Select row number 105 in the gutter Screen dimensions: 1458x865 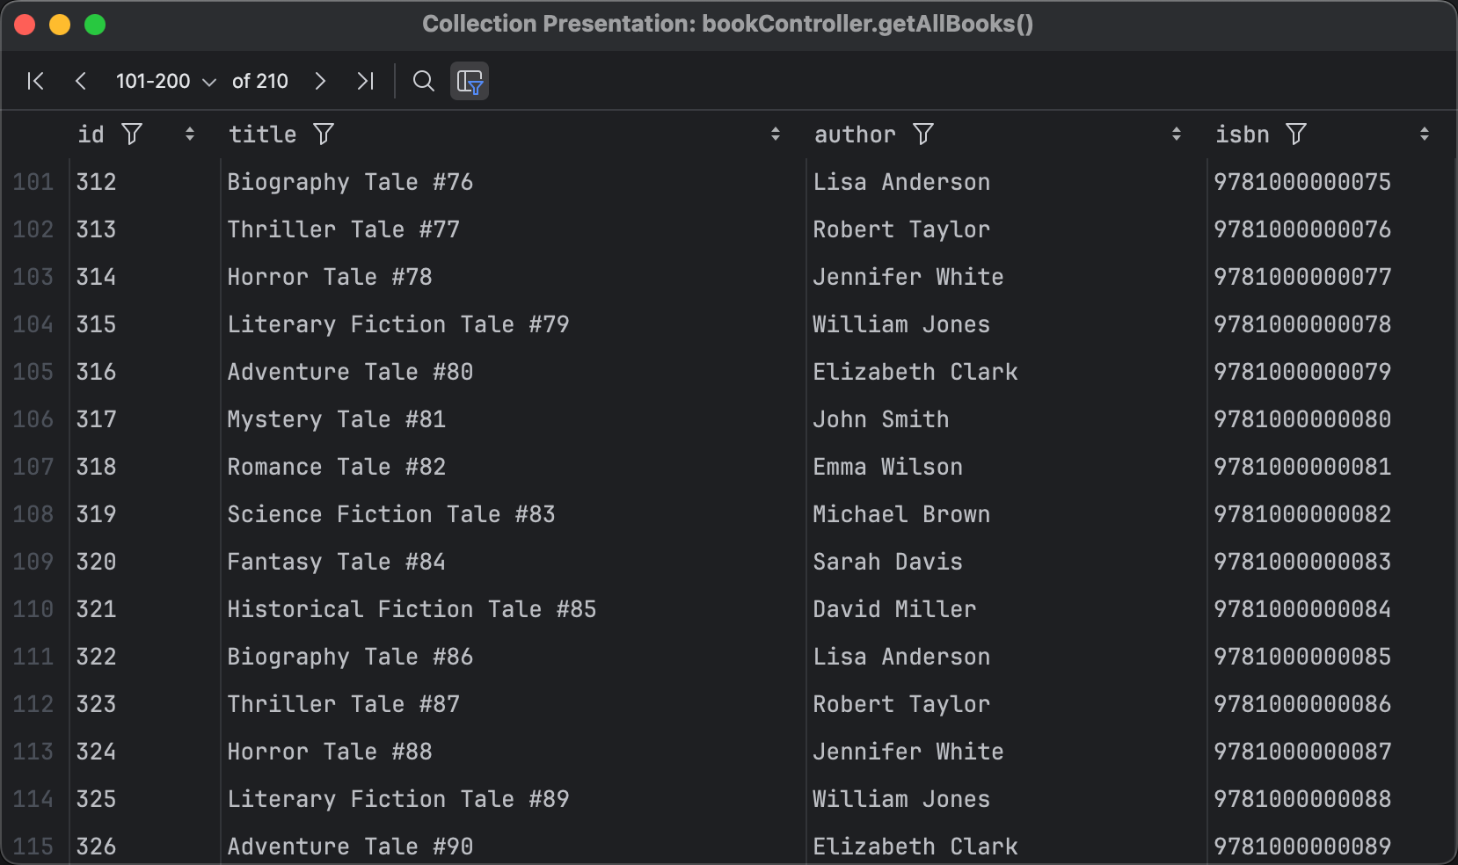pyautogui.click(x=33, y=372)
